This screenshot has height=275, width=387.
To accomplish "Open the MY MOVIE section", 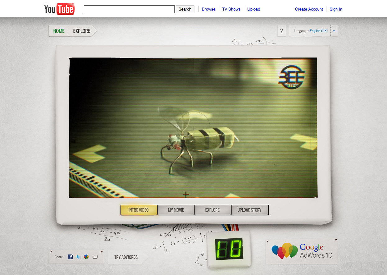I will pyautogui.click(x=176, y=210).
